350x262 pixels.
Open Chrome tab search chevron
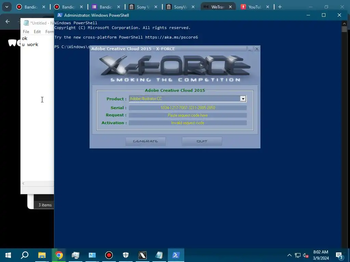click(x=7, y=7)
